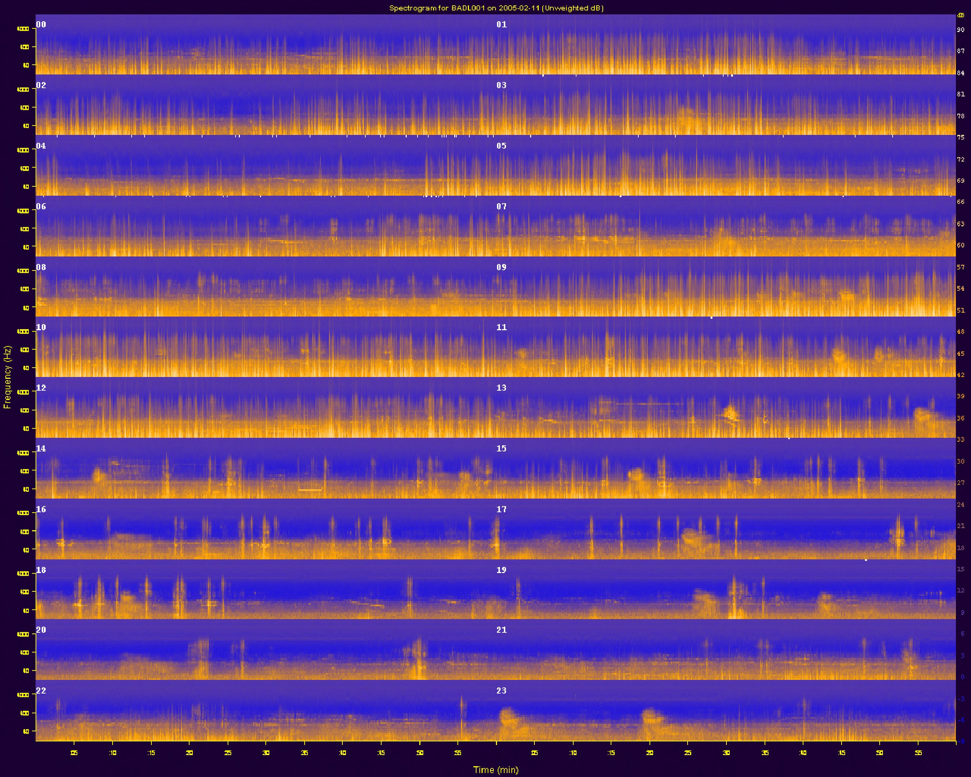Select the hour 12 row label
Screen dimensions: 971x777
pos(41,388)
